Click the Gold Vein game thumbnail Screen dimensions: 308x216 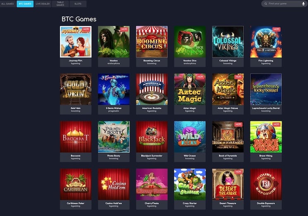76,89
